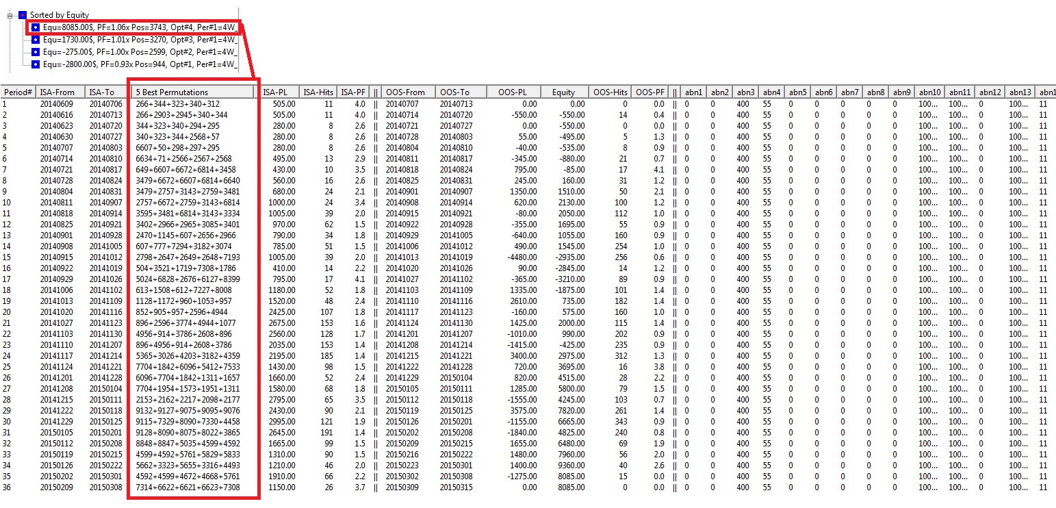The image size is (1056, 508).
Task: Collapse the Sorted by Equity tree node
Action: 10,14
